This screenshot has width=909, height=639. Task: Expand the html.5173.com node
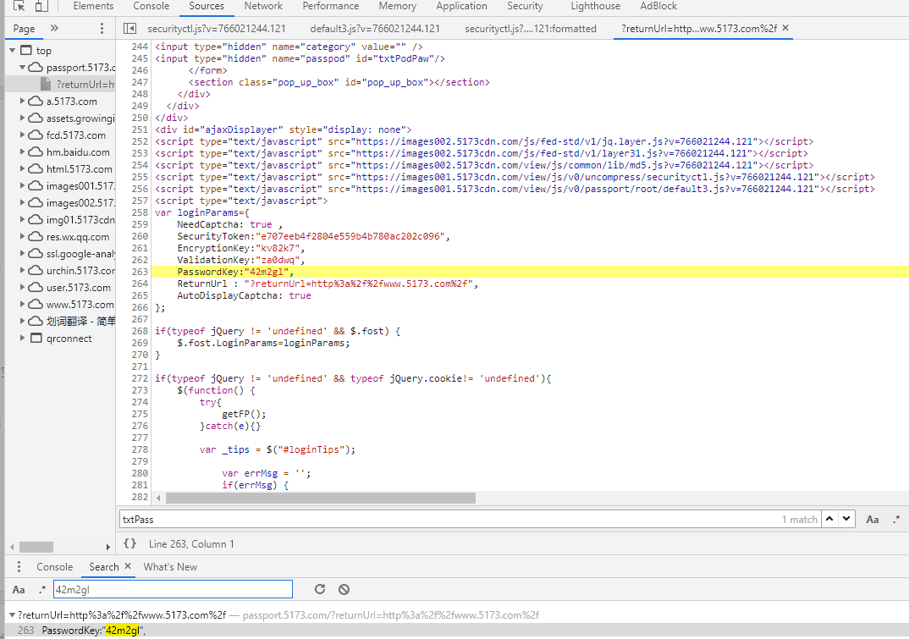click(x=22, y=168)
